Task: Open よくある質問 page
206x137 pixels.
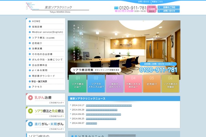Action: [46, 70]
